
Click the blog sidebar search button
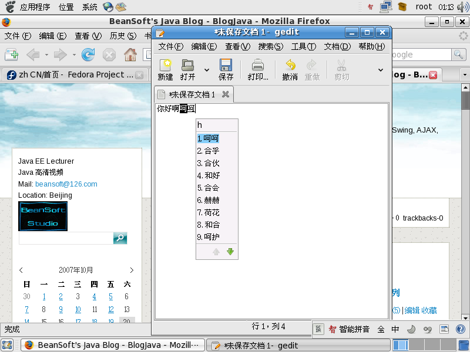point(120,238)
